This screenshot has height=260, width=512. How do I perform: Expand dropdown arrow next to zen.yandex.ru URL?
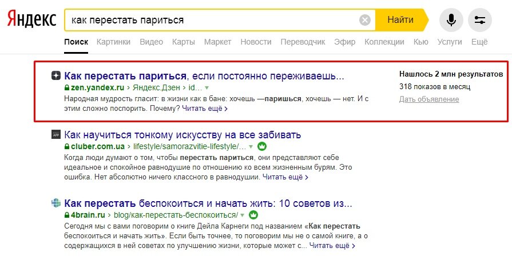tap(207, 88)
